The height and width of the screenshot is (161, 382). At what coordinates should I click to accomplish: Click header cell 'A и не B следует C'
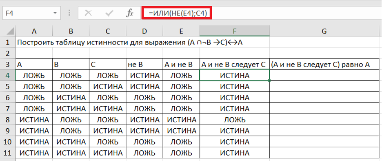235,64
